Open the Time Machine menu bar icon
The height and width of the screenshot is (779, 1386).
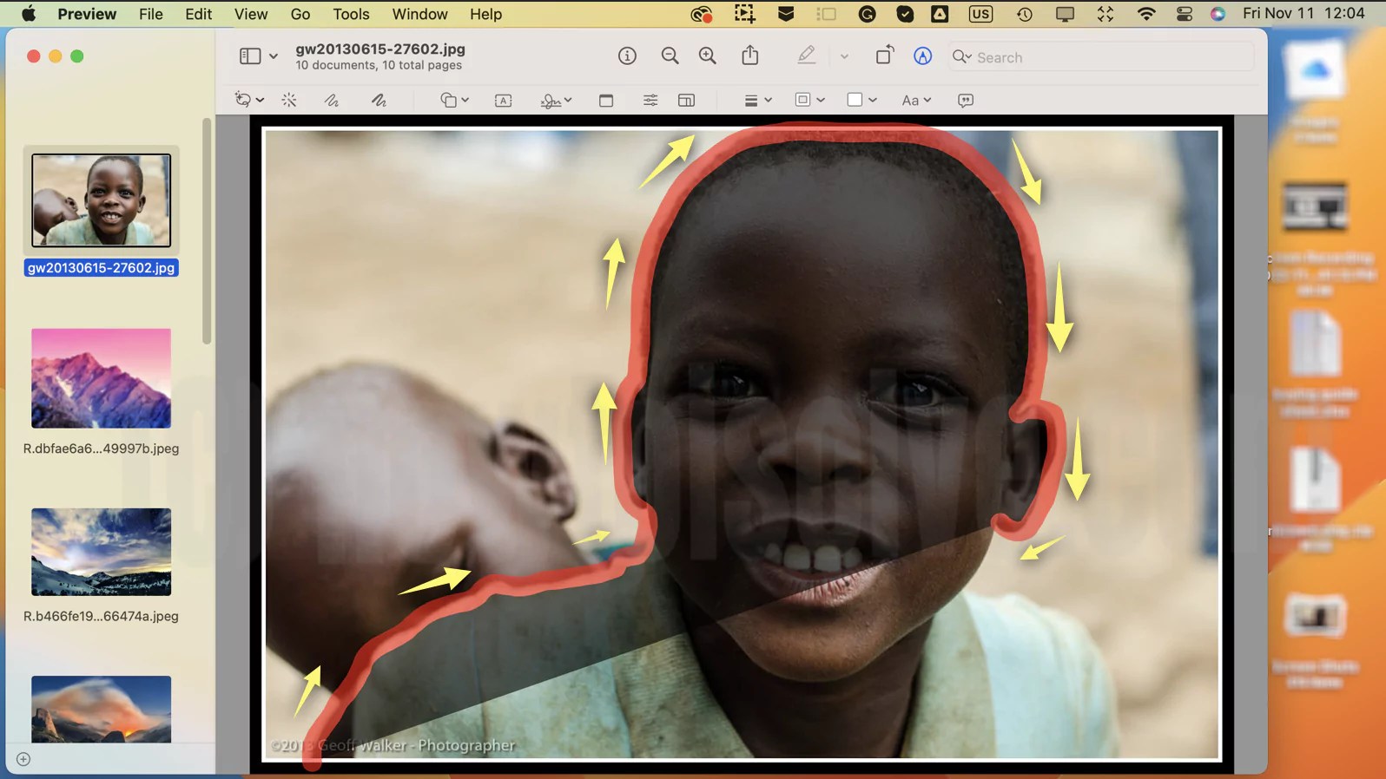pos(1025,14)
